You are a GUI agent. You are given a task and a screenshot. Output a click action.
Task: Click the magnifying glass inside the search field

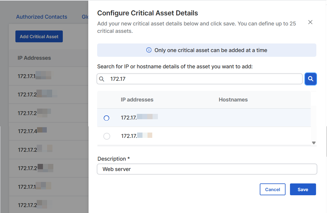click(102, 79)
